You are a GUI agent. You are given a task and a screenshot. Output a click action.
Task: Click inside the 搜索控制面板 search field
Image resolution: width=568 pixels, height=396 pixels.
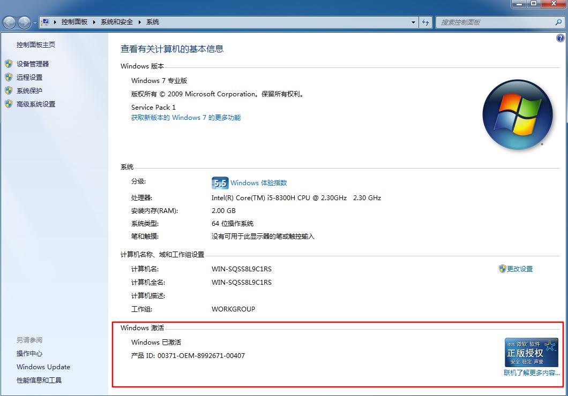(493, 22)
